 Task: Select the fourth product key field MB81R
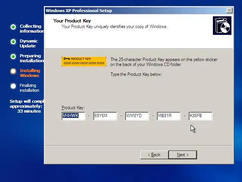point(169,116)
